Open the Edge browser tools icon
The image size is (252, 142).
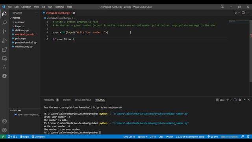4,76
